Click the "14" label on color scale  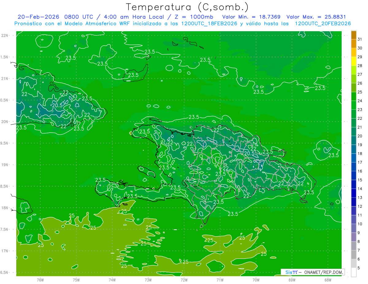(360, 189)
